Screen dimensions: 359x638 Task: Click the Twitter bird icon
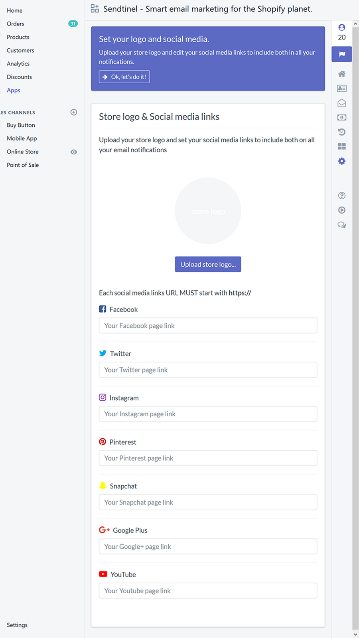click(103, 353)
